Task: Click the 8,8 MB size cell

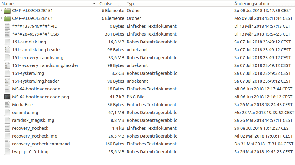Action: (117, 121)
